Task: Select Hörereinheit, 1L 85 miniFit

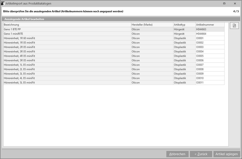Action: [114, 65]
